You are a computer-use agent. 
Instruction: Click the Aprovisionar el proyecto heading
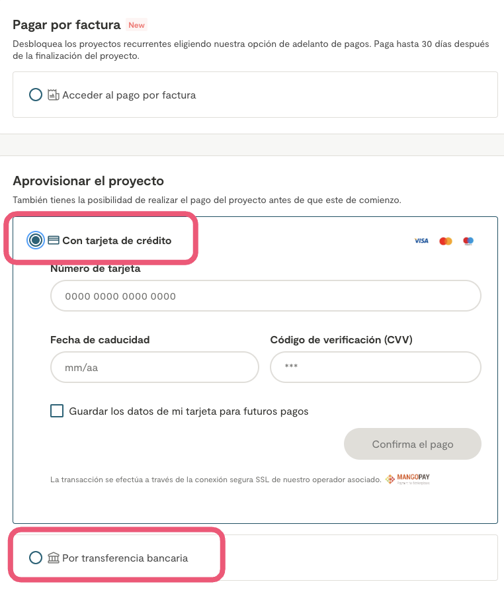pyautogui.click(x=88, y=181)
